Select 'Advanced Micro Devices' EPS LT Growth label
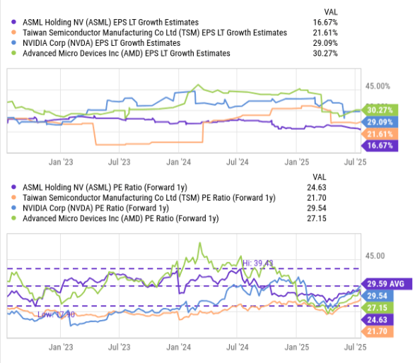Viewport: 415px width, 363px height. (127, 53)
